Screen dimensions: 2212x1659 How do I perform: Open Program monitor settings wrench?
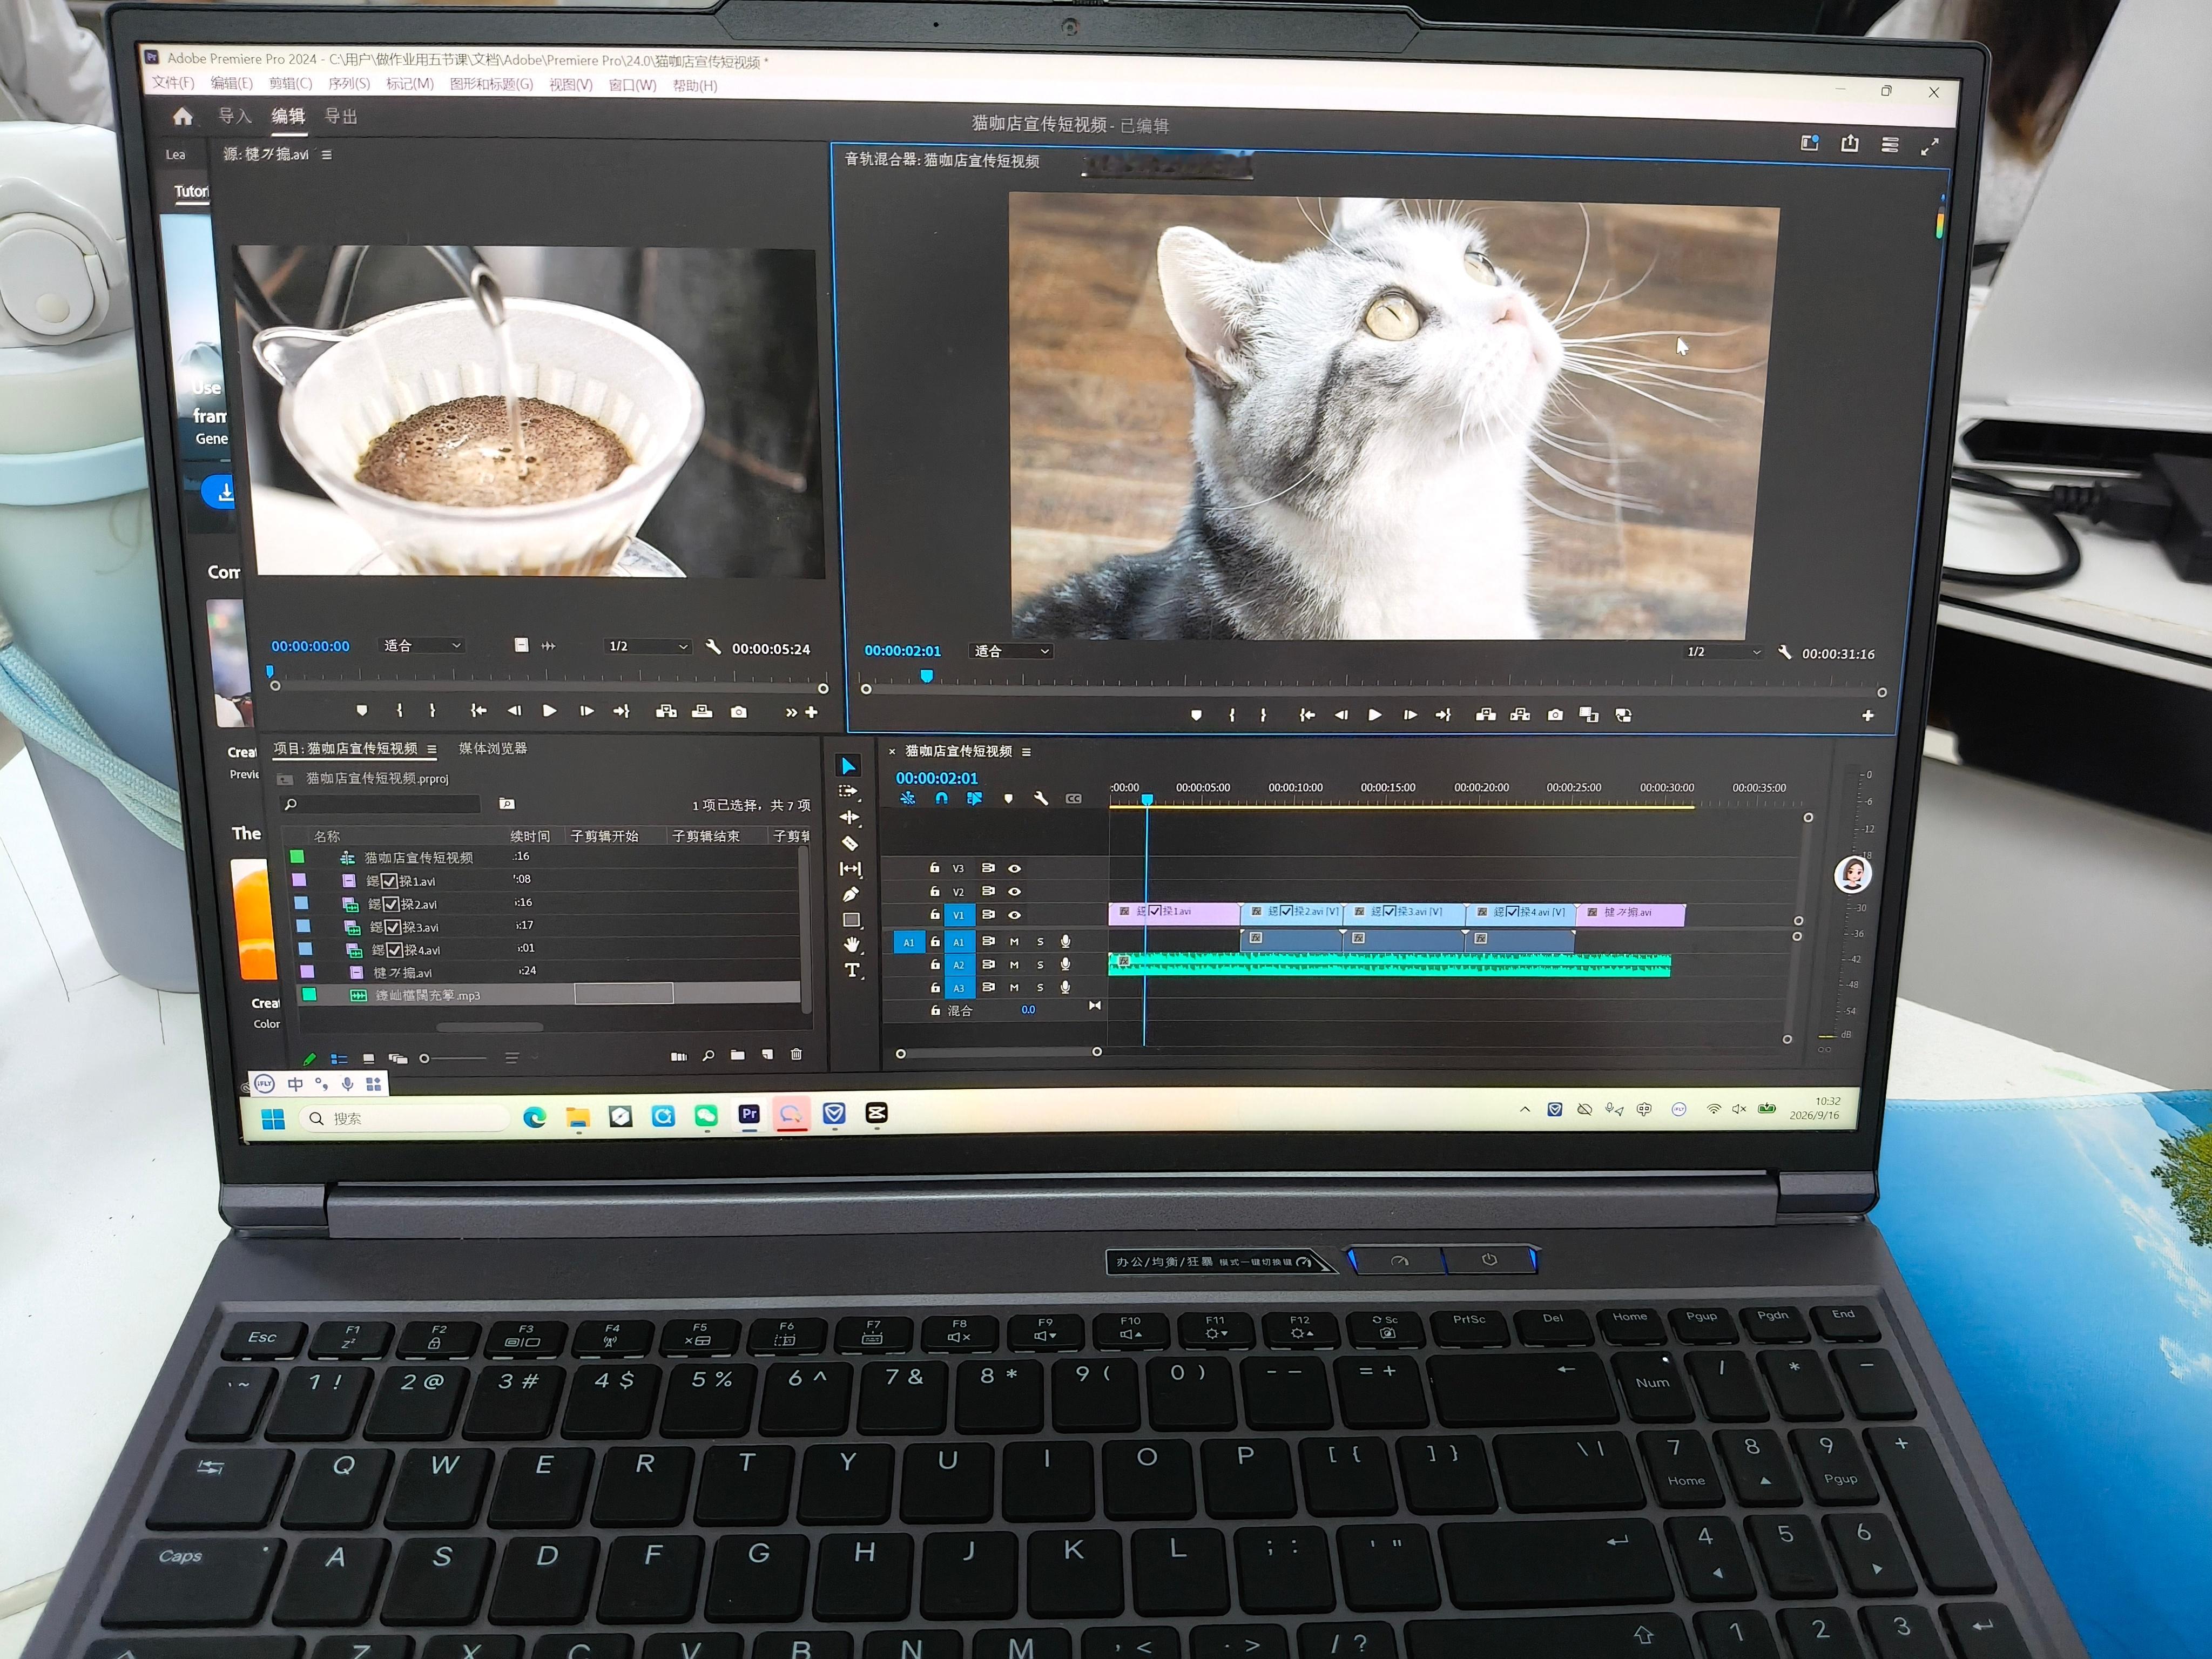tap(1785, 652)
